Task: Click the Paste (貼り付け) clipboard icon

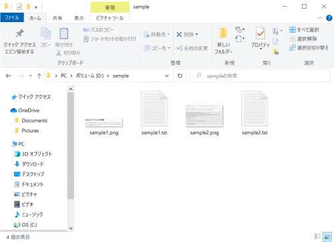Action: click(64, 37)
